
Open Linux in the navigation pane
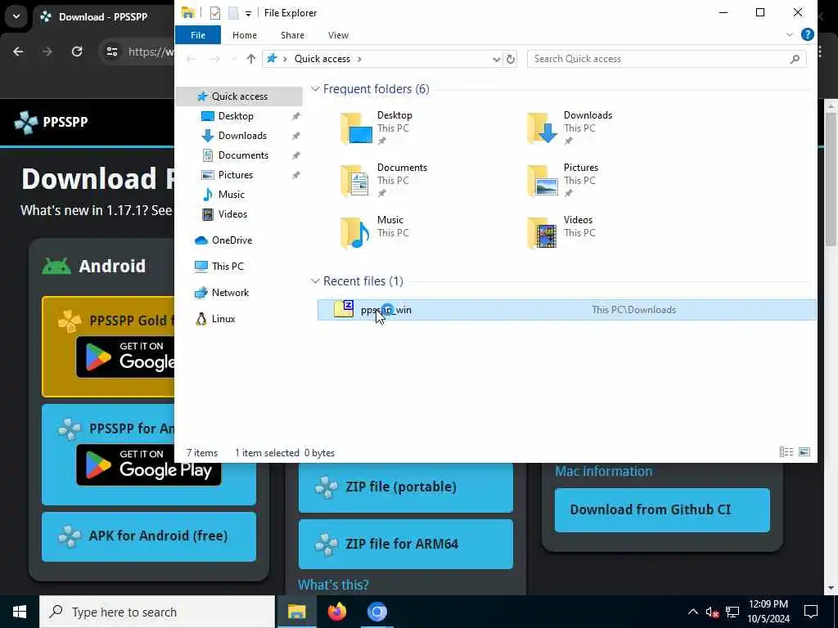223,319
